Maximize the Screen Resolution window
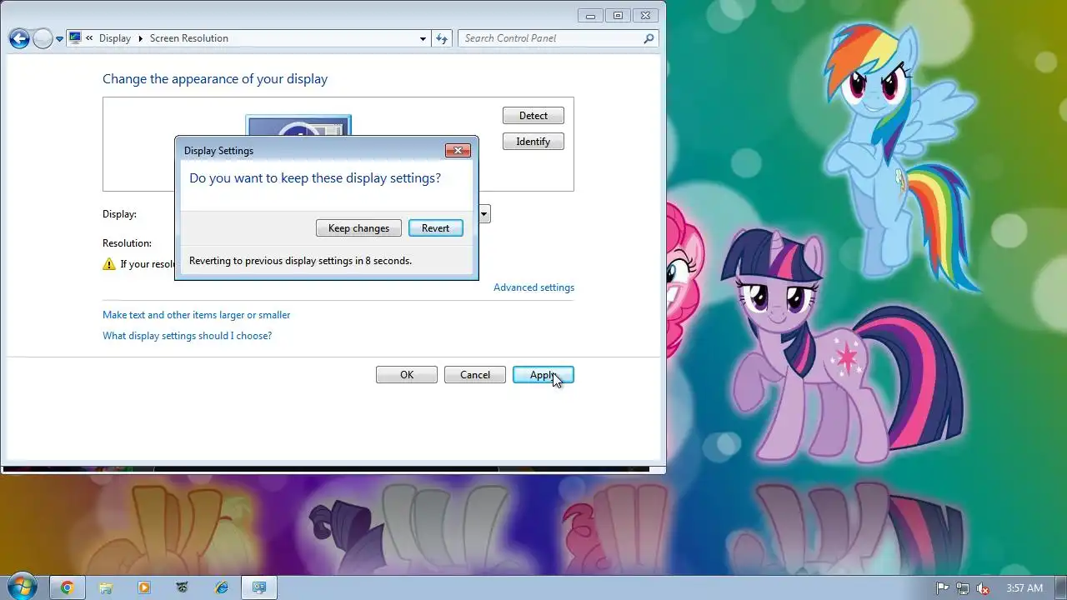Viewport: 1067px width, 600px height. click(x=618, y=15)
